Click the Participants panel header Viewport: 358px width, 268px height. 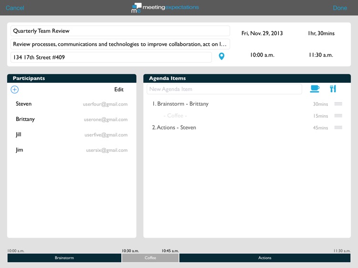pos(72,79)
